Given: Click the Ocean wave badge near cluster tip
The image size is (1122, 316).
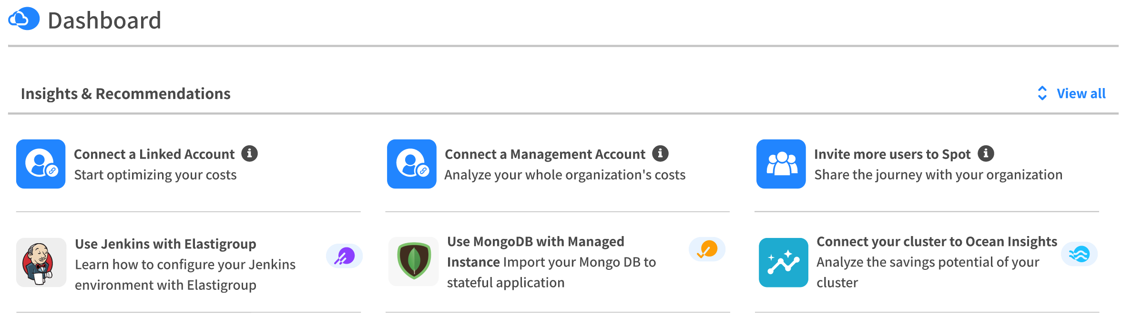Looking at the screenshot, I should coord(1079,255).
